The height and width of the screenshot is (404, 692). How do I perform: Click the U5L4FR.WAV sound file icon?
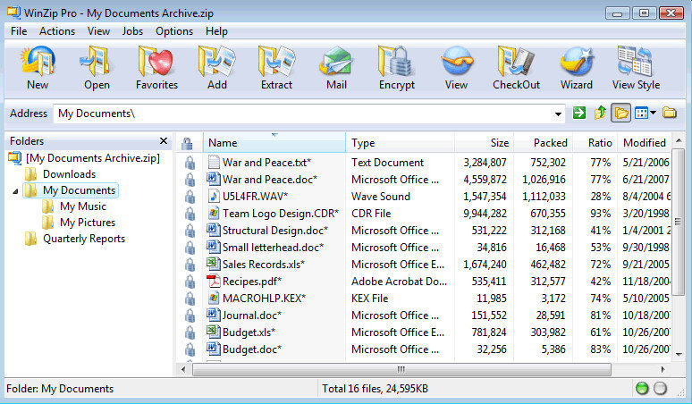coord(214,196)
